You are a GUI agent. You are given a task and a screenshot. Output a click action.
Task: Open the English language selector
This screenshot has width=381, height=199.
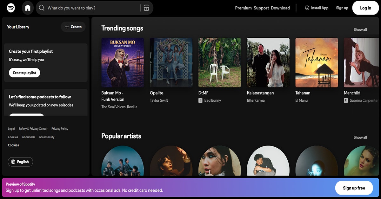[x=20, y=162]
